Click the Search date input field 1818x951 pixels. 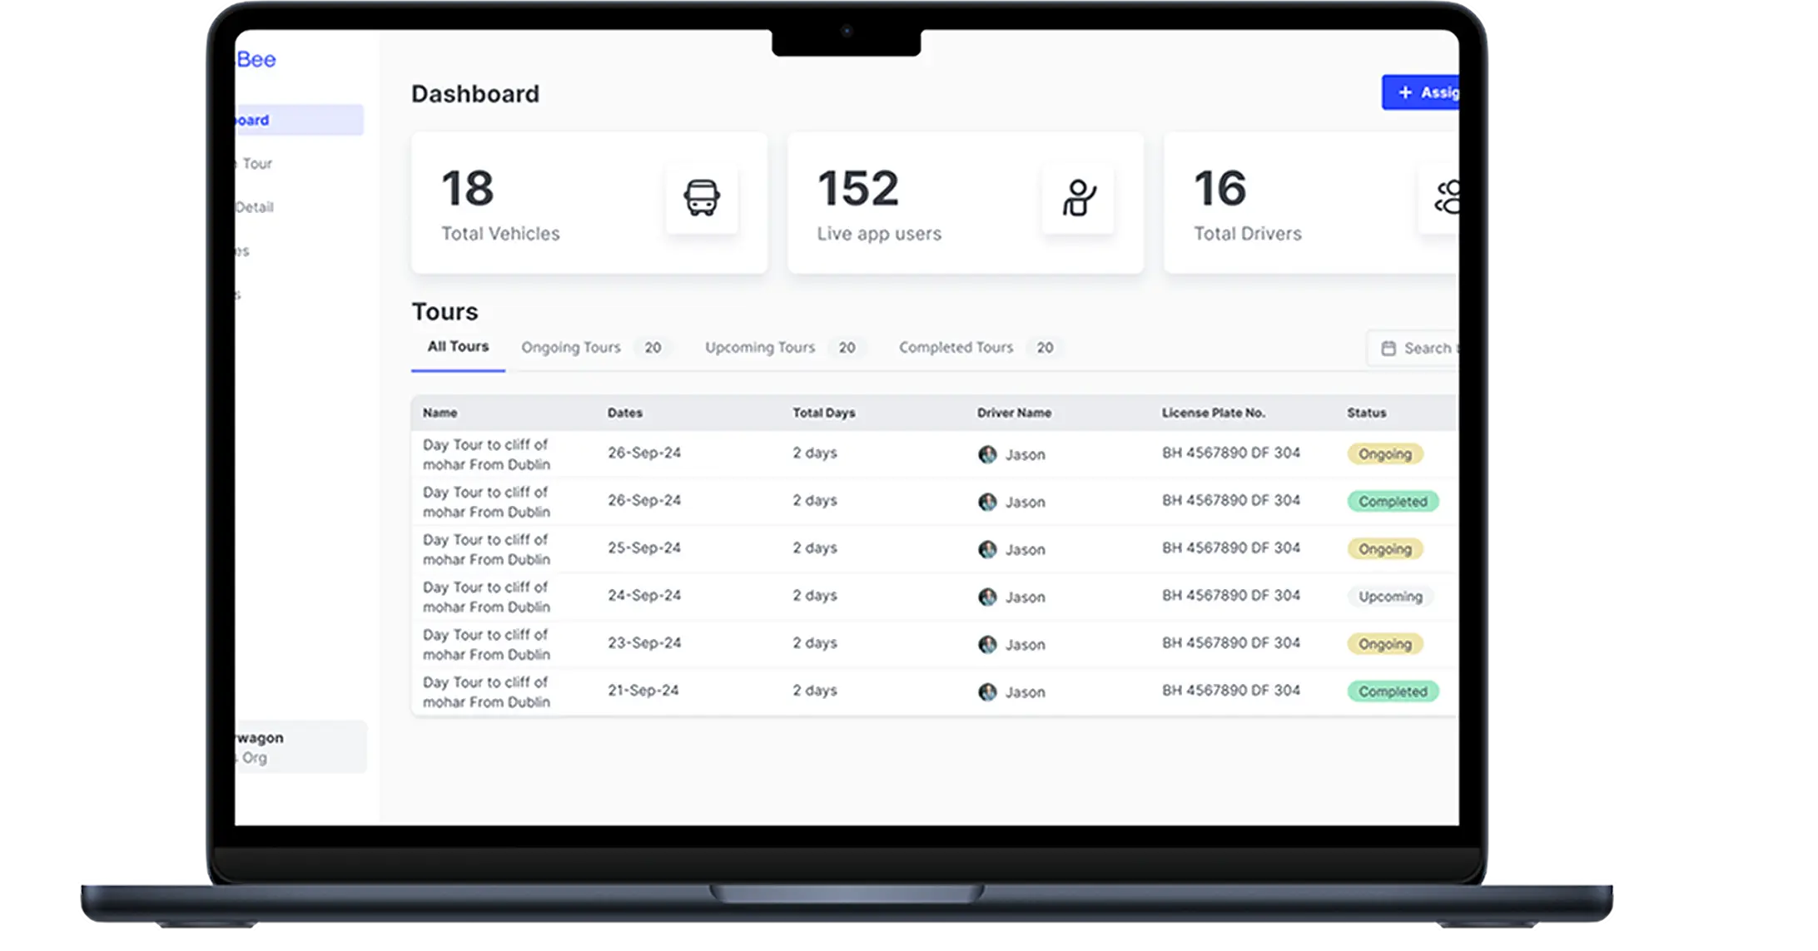[1425, 349]
